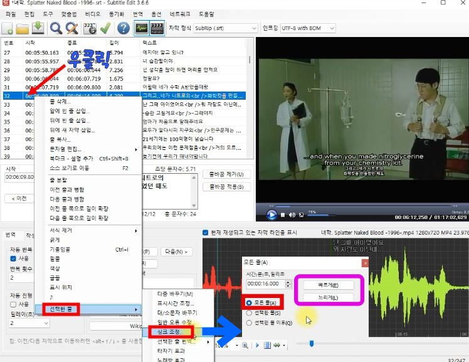Choose 싱크 조정 in the submenu
This screenshot has width=469, height=362.
point(171,332)
